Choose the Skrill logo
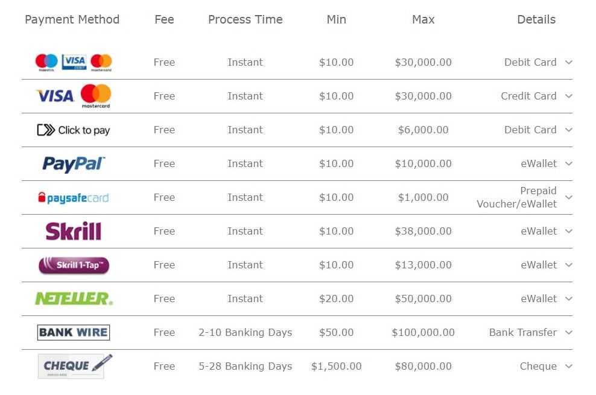Image resolution: width=596 pixels, height=395 pixels. pos(74,231)
